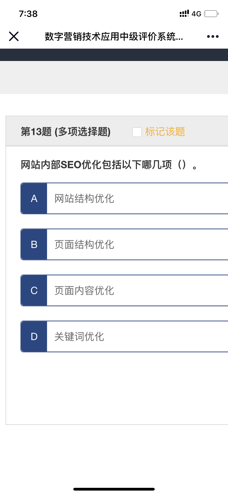Select option D letter block

point(34,336)
